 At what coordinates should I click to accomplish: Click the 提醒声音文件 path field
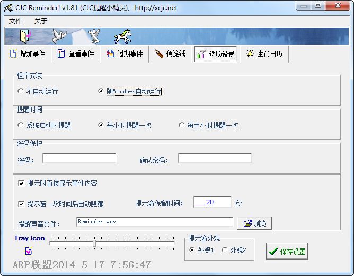pos(155,222)
